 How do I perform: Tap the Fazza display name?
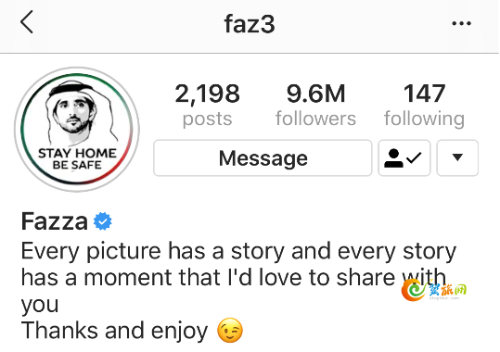pos(54,221)
